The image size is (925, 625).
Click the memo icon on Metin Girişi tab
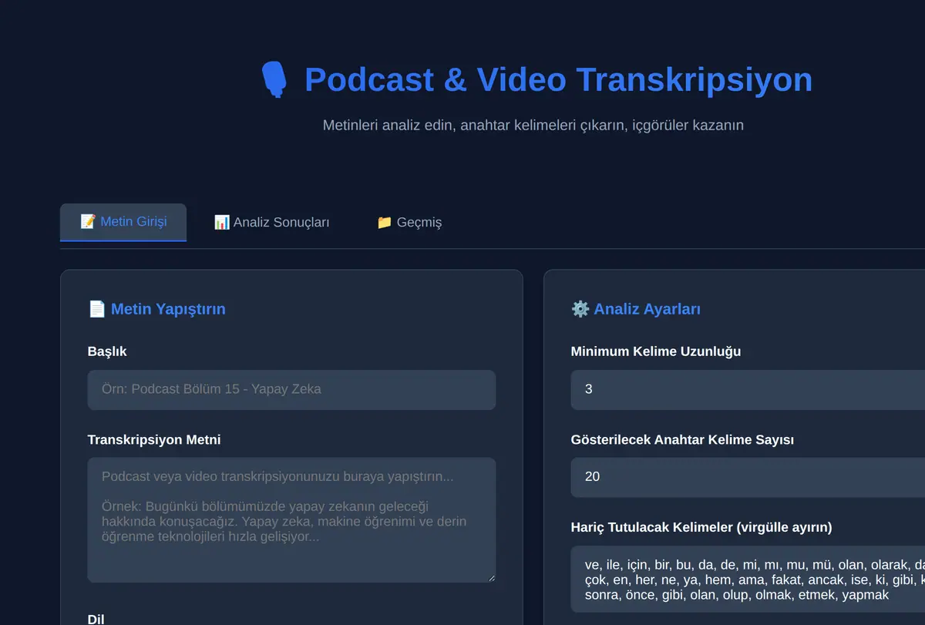88,221
